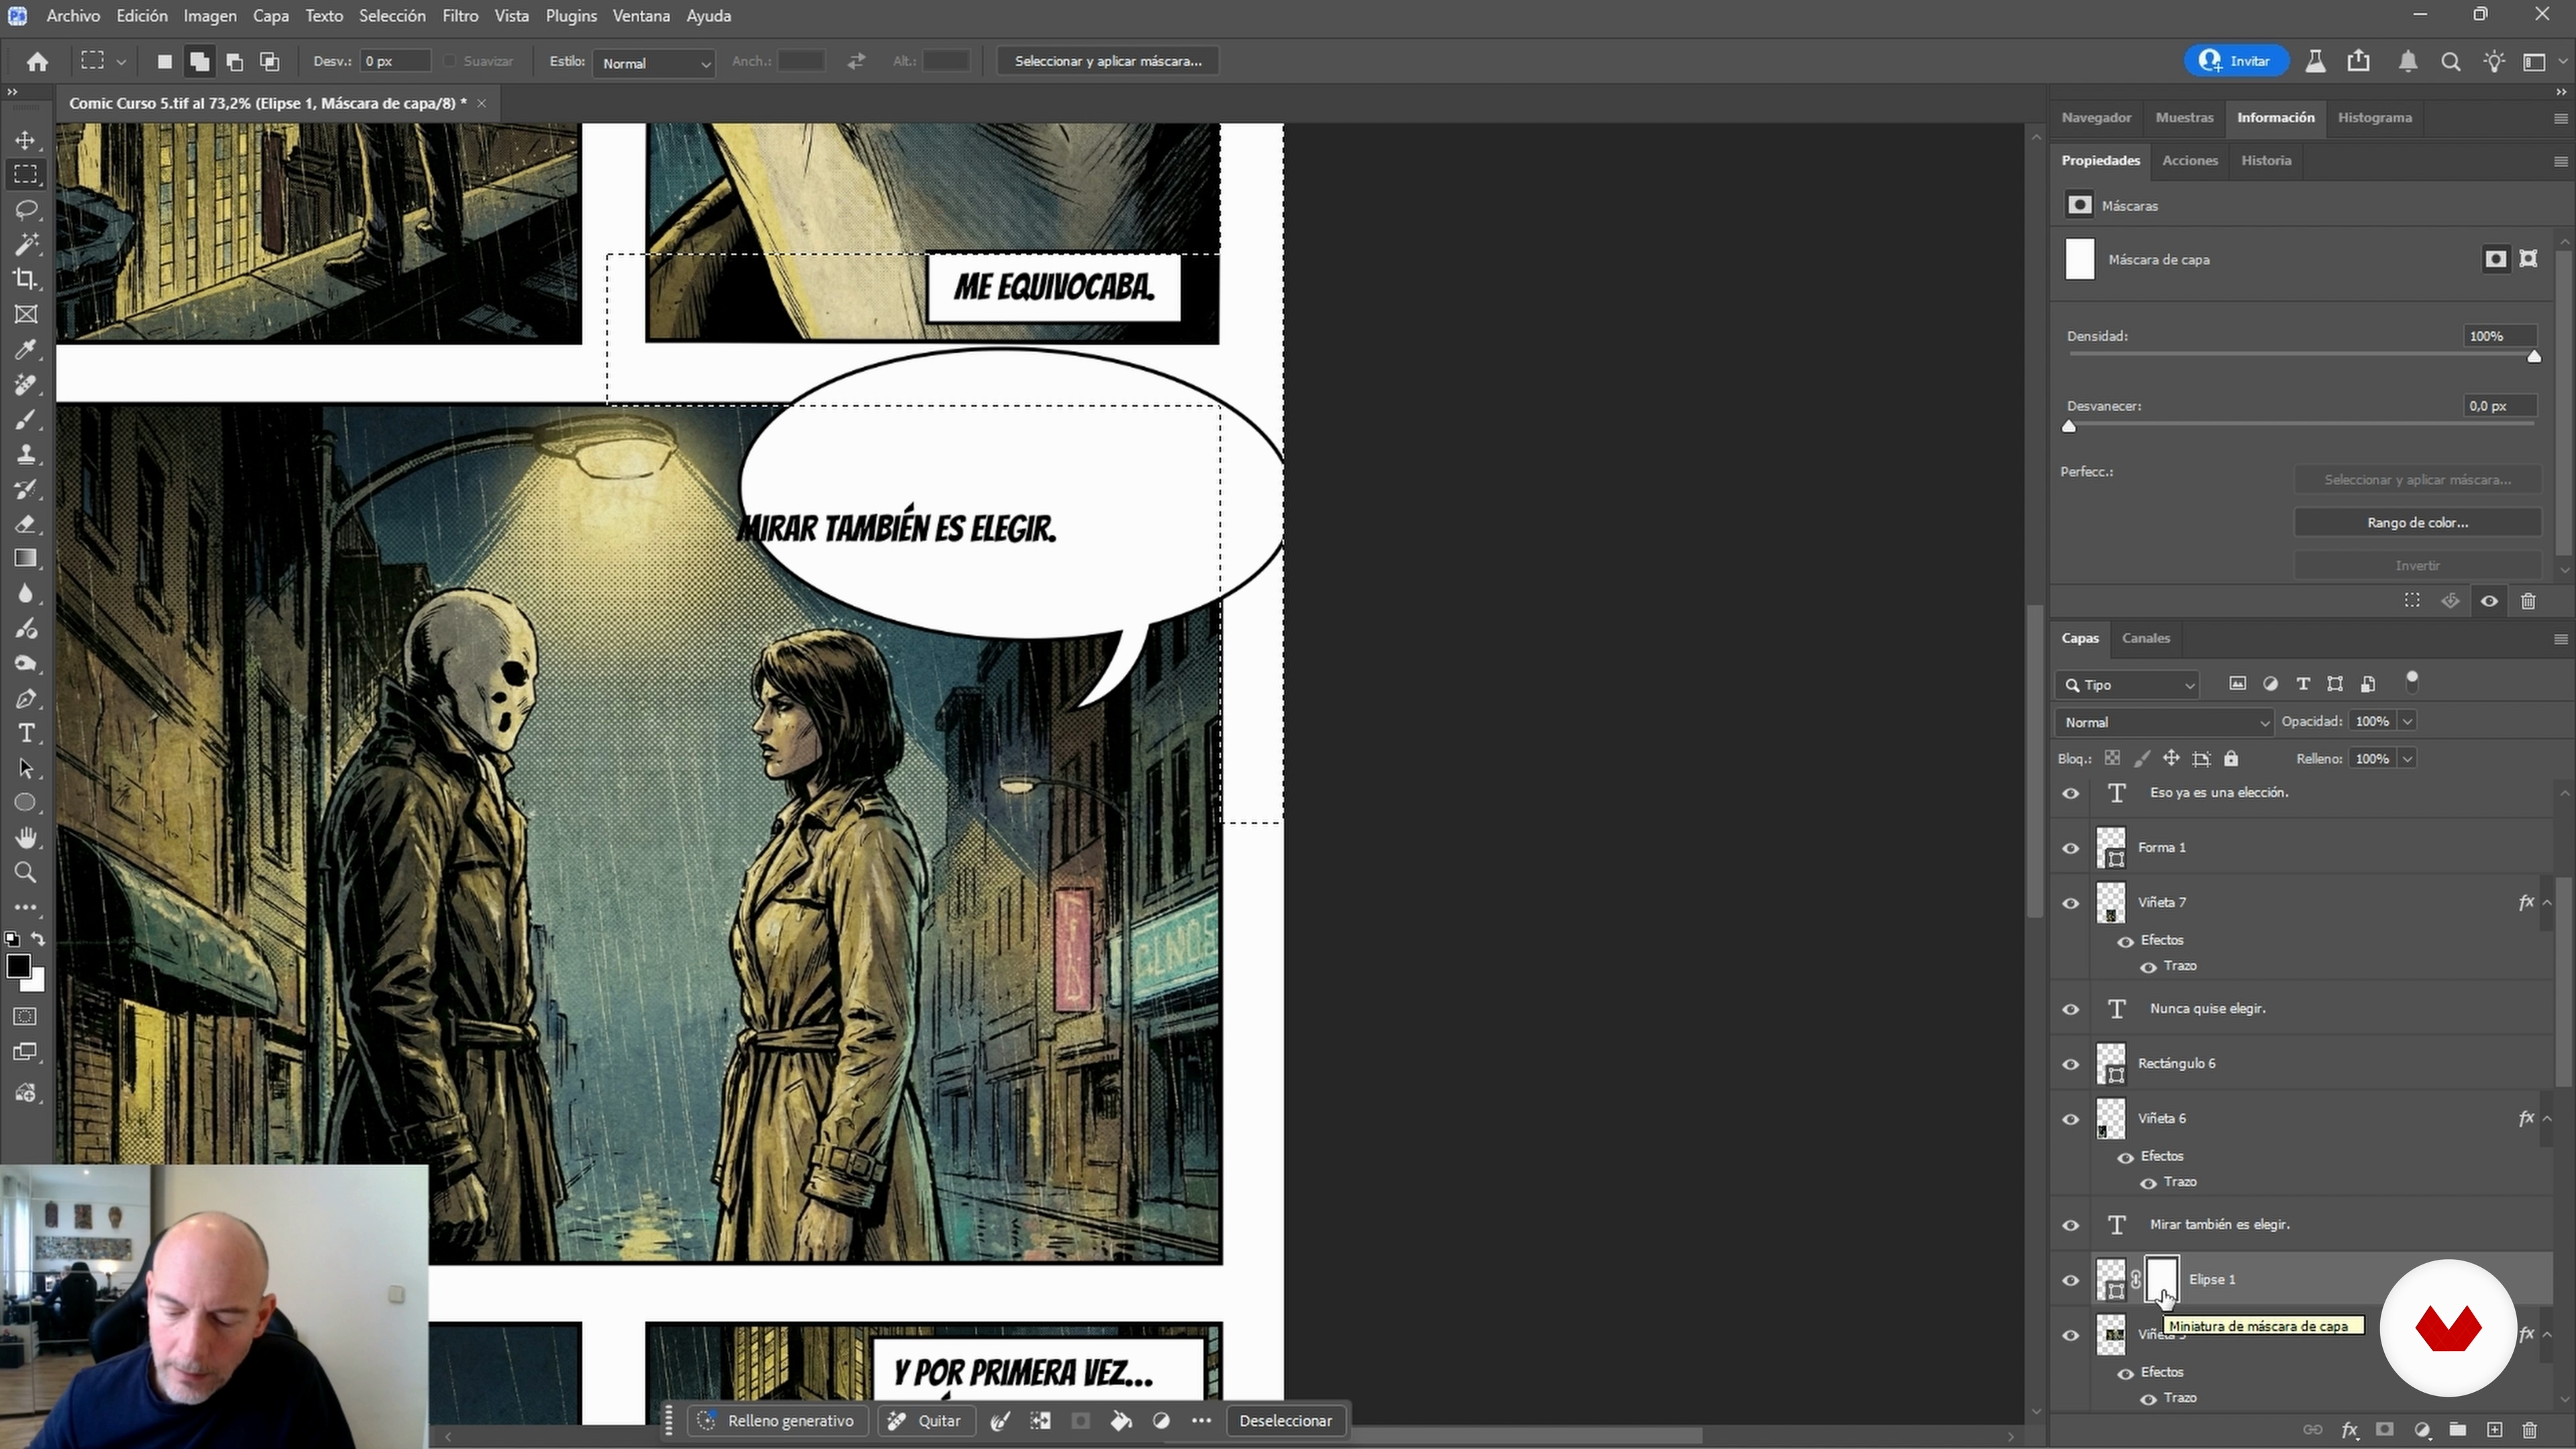
Task: Select the Ellipse shape tool
Action: [26, 802]
